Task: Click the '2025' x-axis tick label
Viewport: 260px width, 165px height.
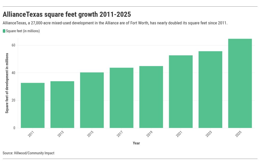Action: pyautogui.click(x=238, y=134)
